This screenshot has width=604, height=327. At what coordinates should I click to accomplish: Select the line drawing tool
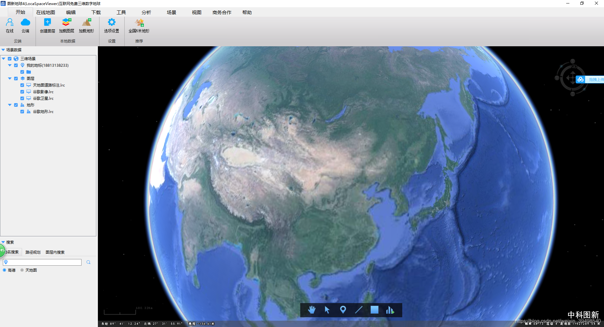click(x=359, y=310)
